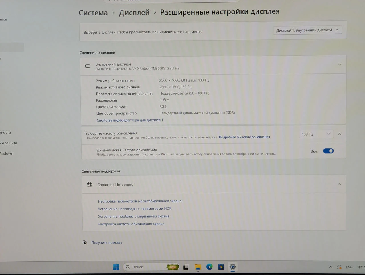Screen dimensions: 365x275
Task: Turn off Динамическая частота обновления switch
Action: [x=328, y=151]
